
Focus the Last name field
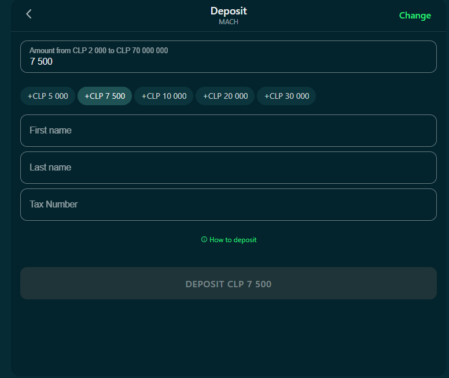pos(228,168)
